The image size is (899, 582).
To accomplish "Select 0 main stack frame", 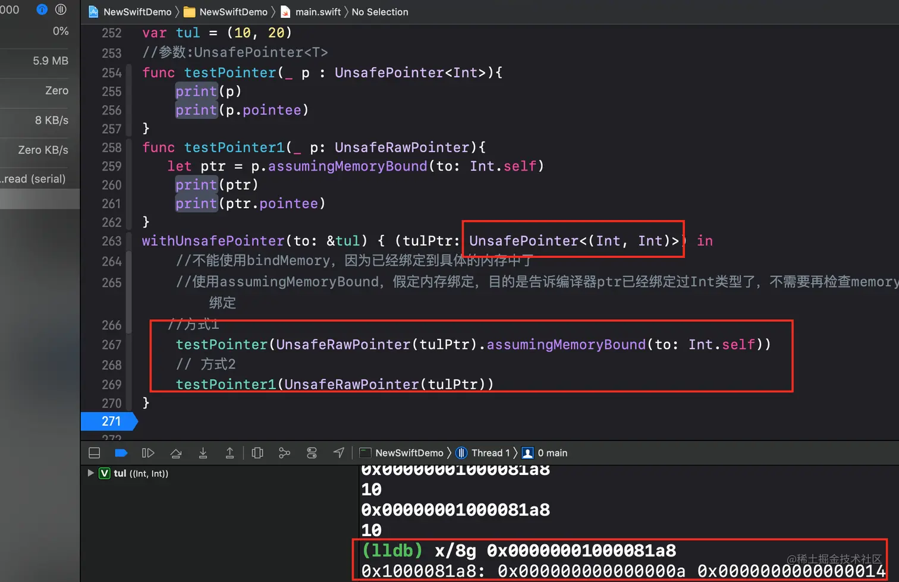I will click(545, 453).
